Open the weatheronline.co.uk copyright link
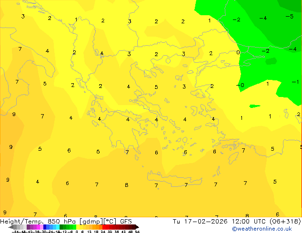Screen dimensions: 302x233 (x=262, y=229)
